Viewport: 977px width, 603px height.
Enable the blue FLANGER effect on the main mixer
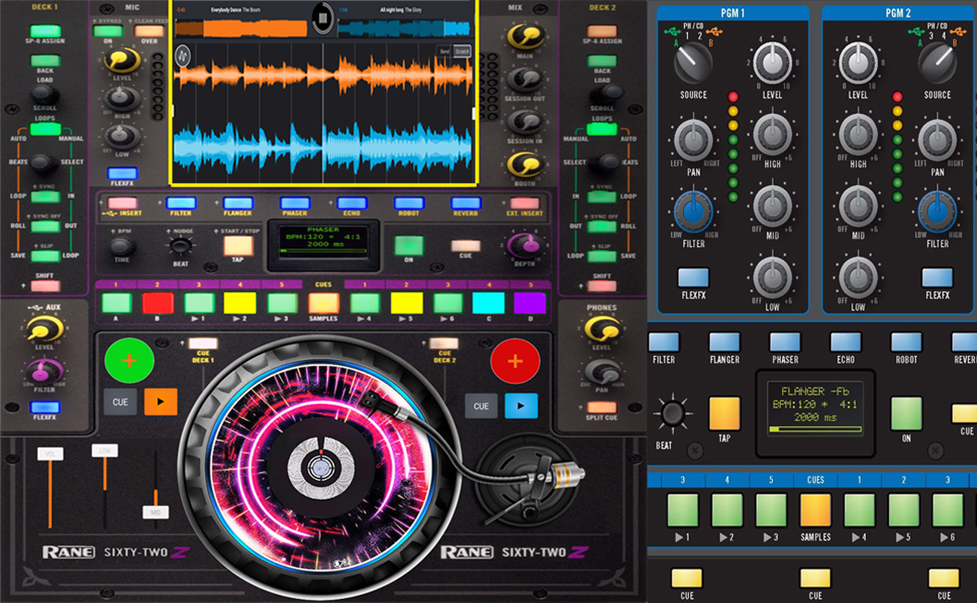pos(237,203)
